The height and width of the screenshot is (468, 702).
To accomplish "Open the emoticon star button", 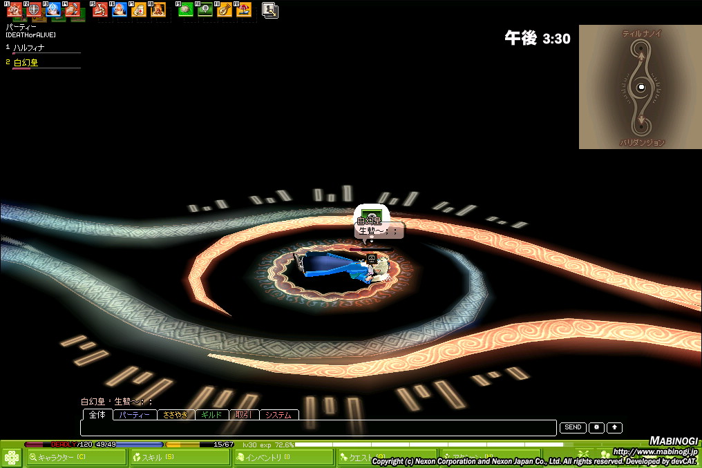I will coord(596,428).
